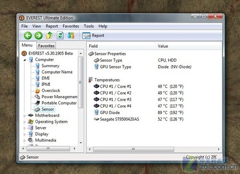Select Summary in the tree
240x174 pixels.
point(50,66)
